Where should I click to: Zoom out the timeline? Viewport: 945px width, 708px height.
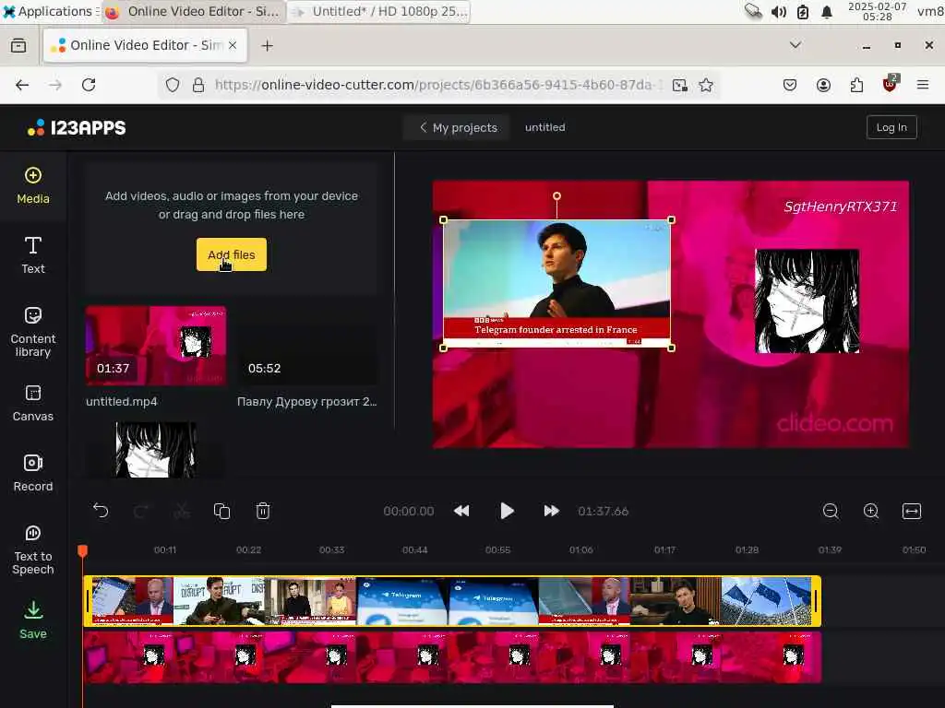(831, 511)
